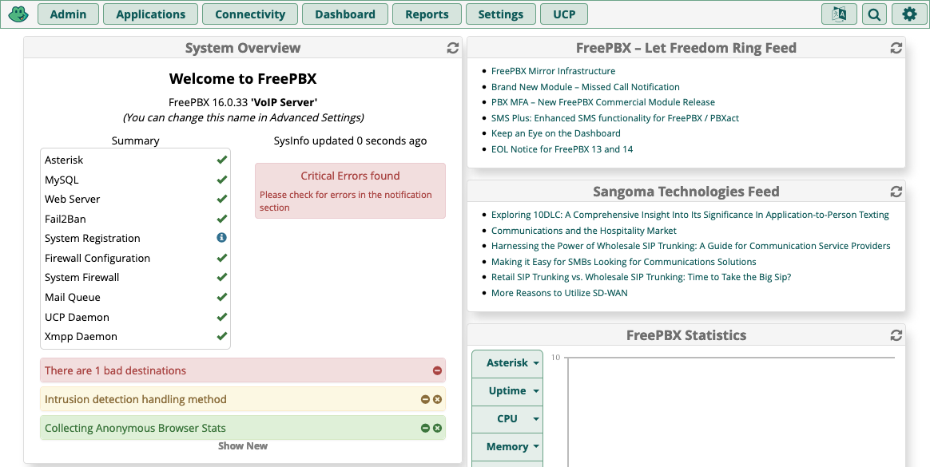Open Collecting Anonymous Browser Stats notice
The image size is (930, 467).
point(243,428)
